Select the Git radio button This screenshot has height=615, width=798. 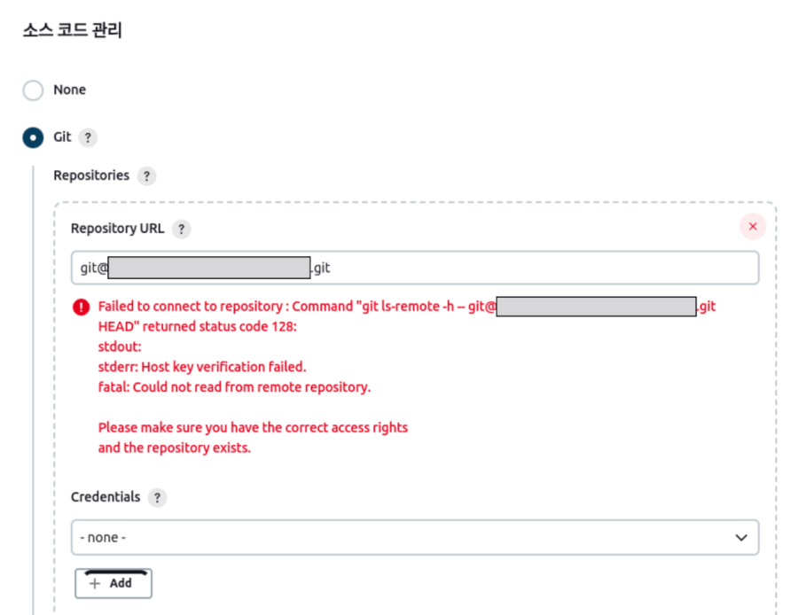(33, 137)
